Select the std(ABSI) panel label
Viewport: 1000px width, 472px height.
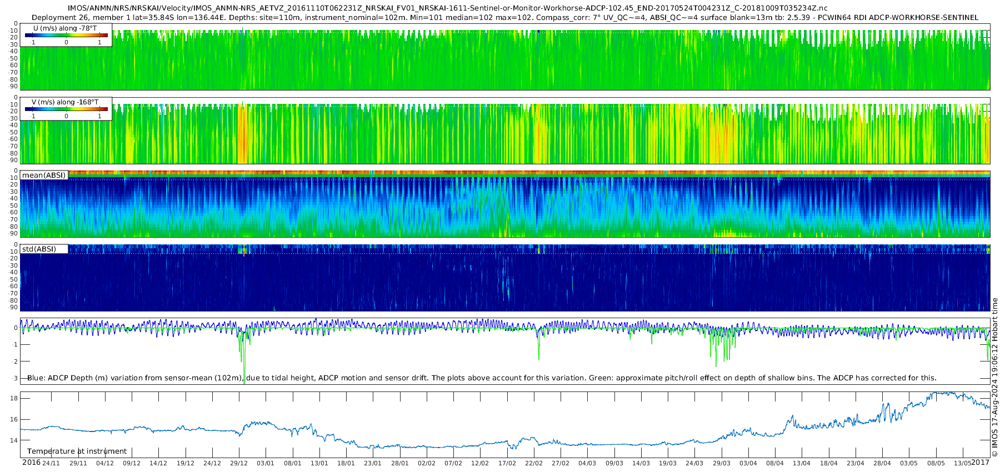click(39, 249)
